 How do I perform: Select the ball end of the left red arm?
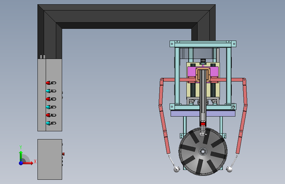[176, 169]
